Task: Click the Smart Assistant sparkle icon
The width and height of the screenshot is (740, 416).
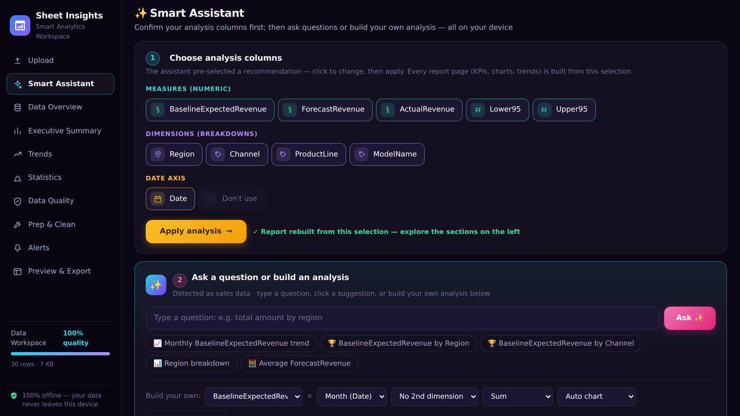Action: coord(18,84)
